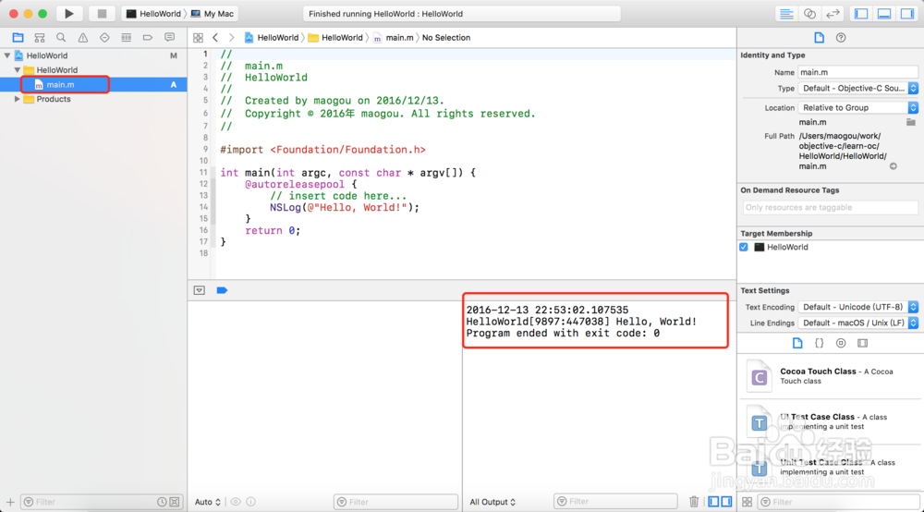Show the Symbol navigator
This screenshot has width=924, height=512.
(x=40, y=38)
